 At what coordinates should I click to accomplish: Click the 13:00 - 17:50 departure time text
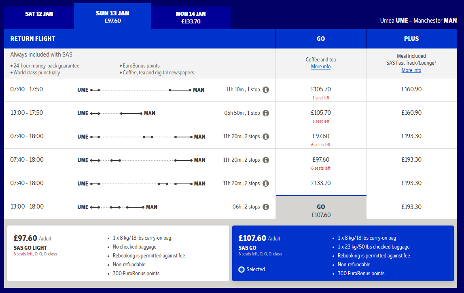pos(27,113)
